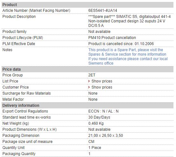Show prices for the Customer Price row
This screenshot has width=176, height=157.
click(x=102, y=87)
